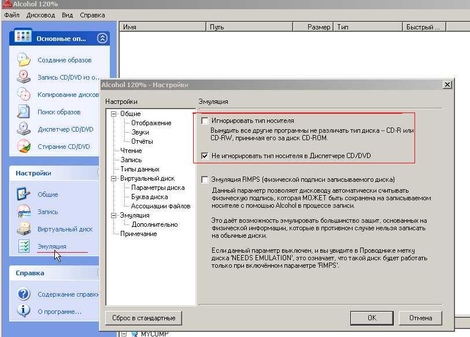Open Поиск образов link
This screenshot has height=337, width=470.
(x=59, y=112)
